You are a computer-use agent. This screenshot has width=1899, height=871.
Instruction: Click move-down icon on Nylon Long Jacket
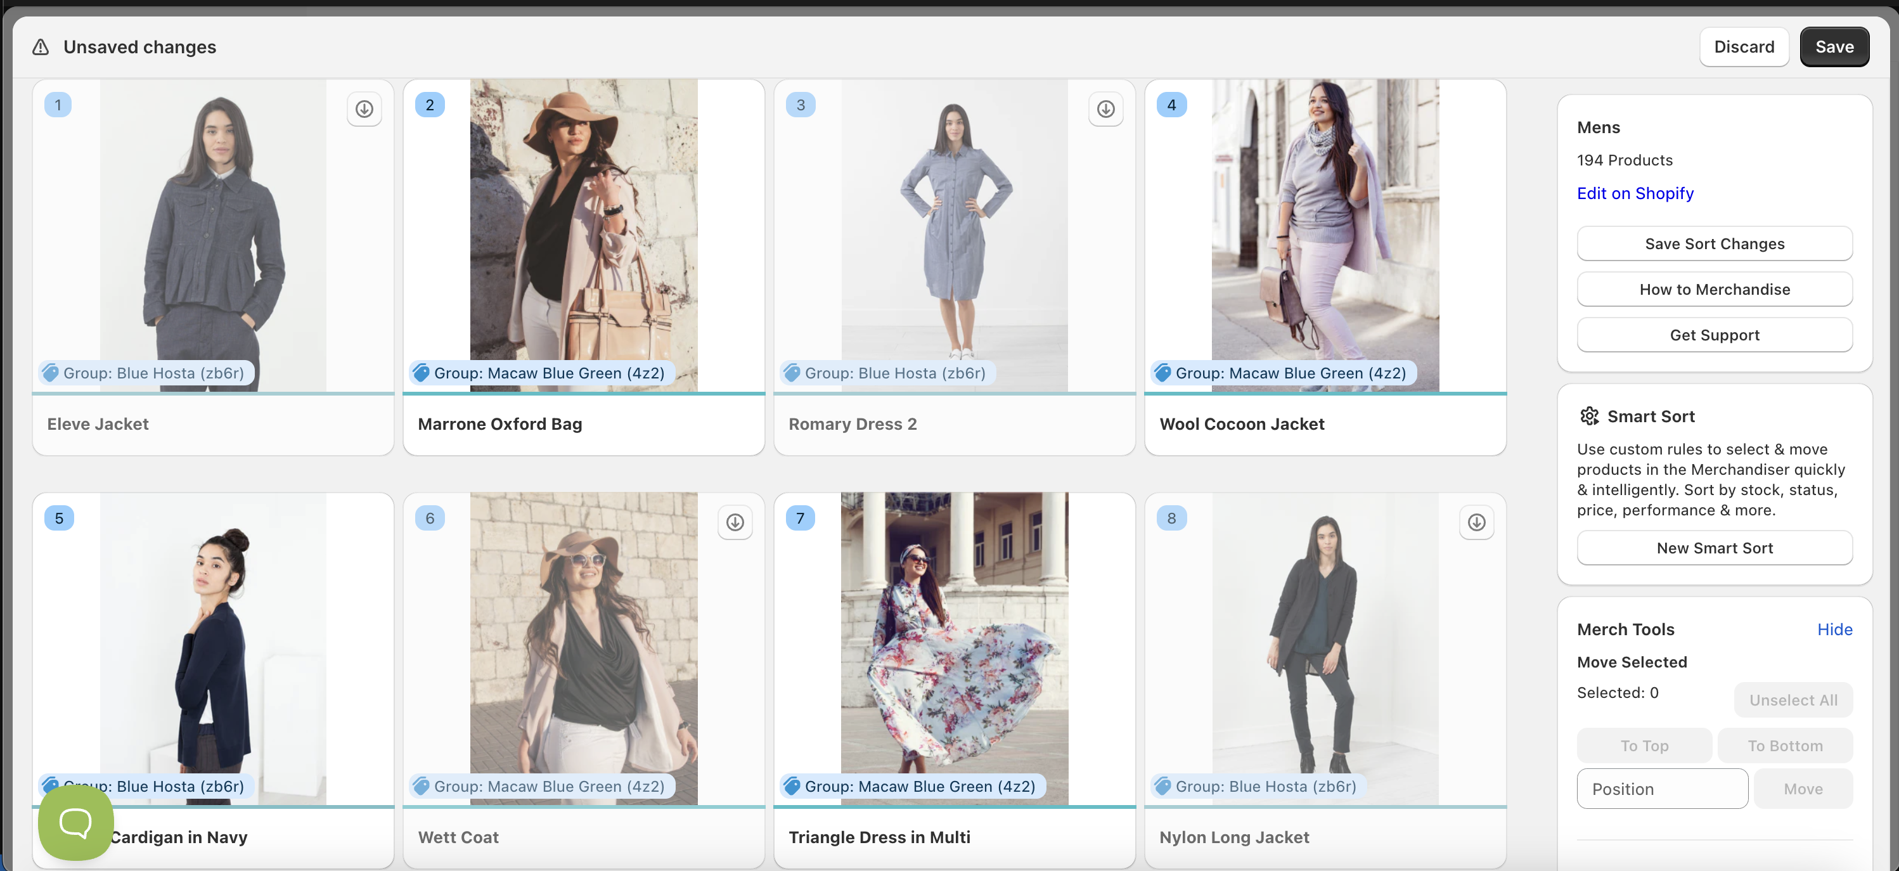1476,522
